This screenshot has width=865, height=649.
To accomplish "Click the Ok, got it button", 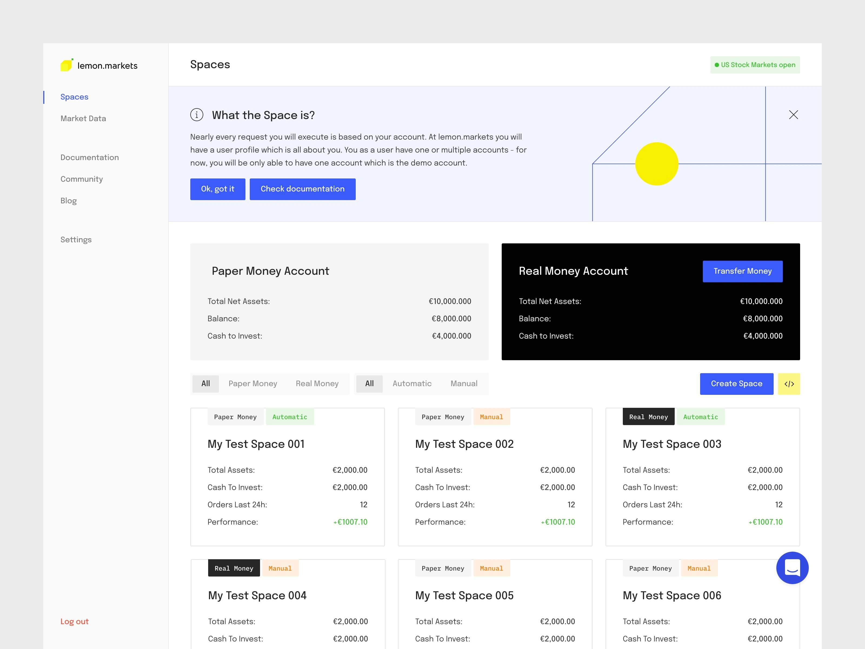I will point(218,189).
